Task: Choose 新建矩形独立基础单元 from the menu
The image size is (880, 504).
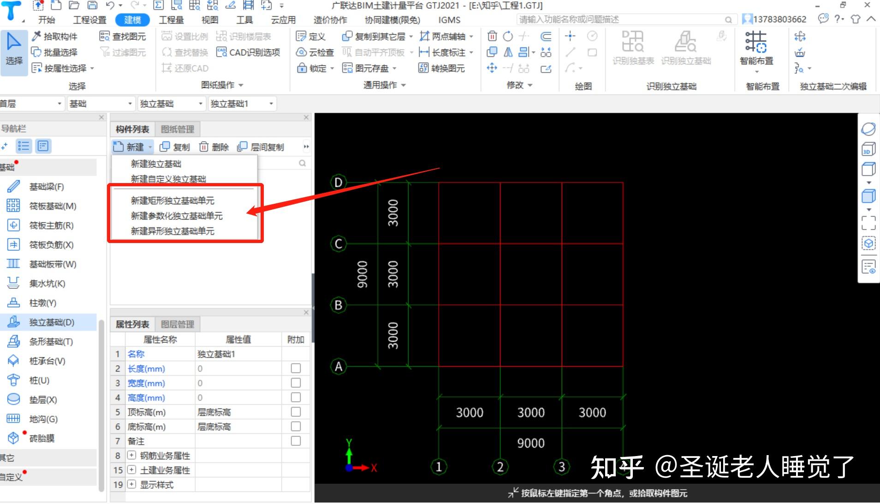Action: 172,200
